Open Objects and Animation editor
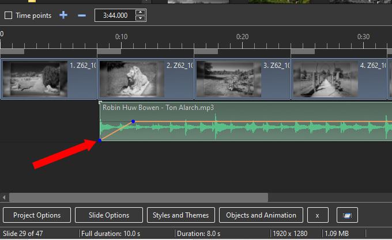392x240 pixels. point(261,215)
